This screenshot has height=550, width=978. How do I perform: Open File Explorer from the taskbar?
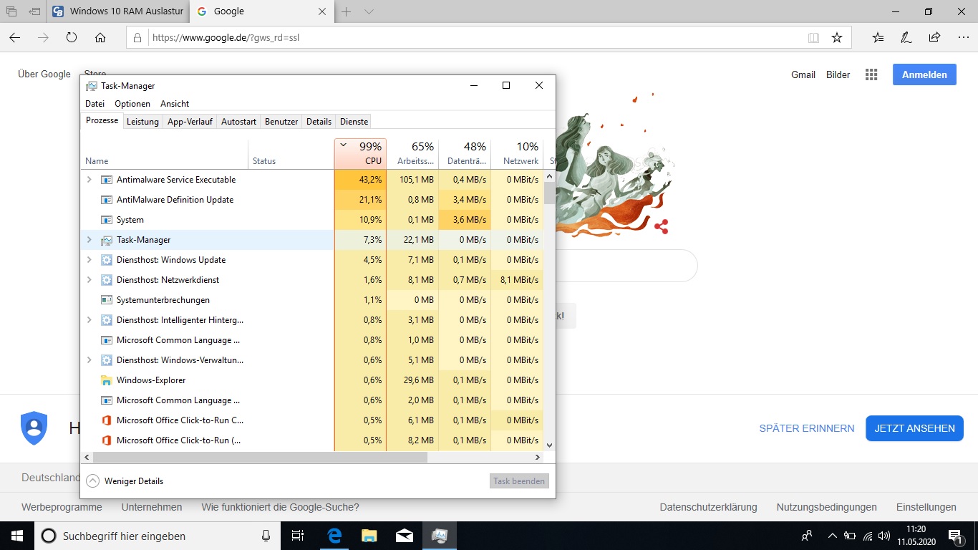pos(369,536)
